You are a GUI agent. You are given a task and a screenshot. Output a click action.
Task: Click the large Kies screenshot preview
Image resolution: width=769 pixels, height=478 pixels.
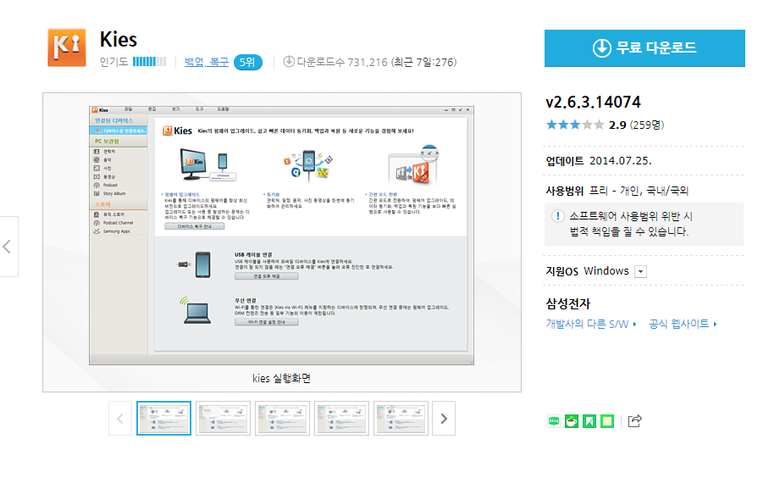pos(281,236)
